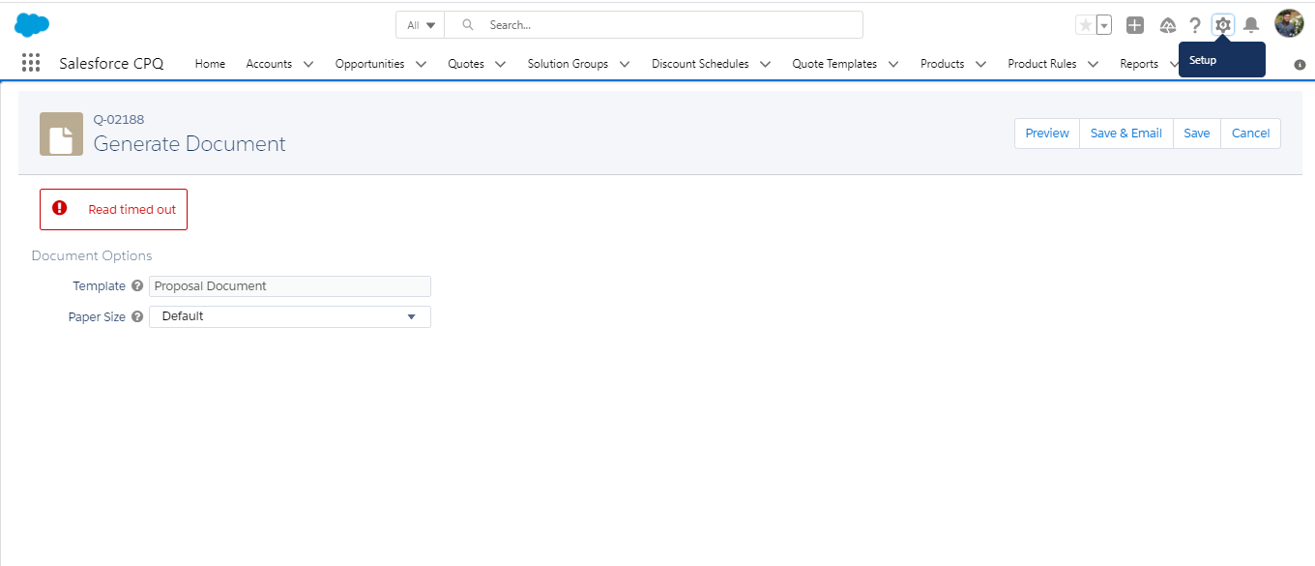
Task: Open the Global Actions plus icon
Action: point(1135,25)
